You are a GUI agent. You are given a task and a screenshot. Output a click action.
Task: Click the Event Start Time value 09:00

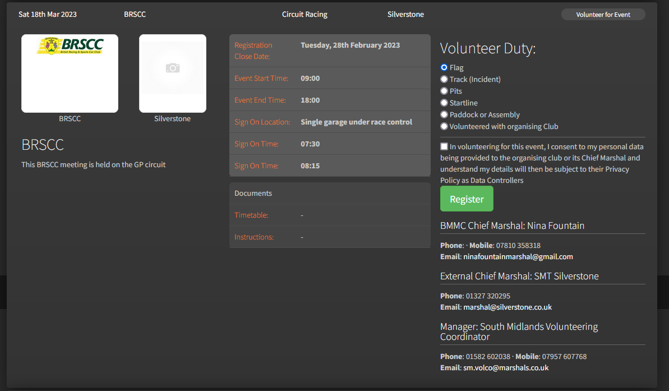(x=310, y=78)
